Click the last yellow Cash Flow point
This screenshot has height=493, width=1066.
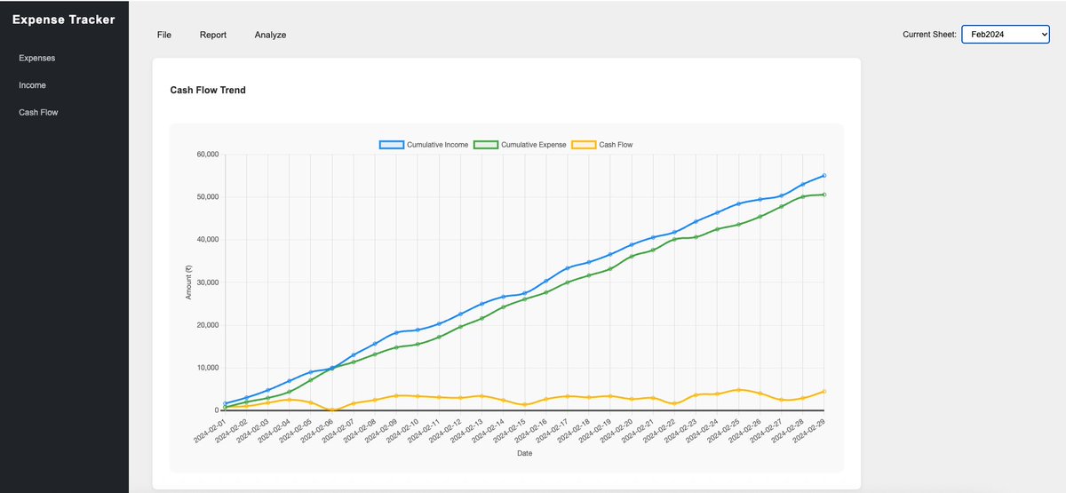pos(823,391)
